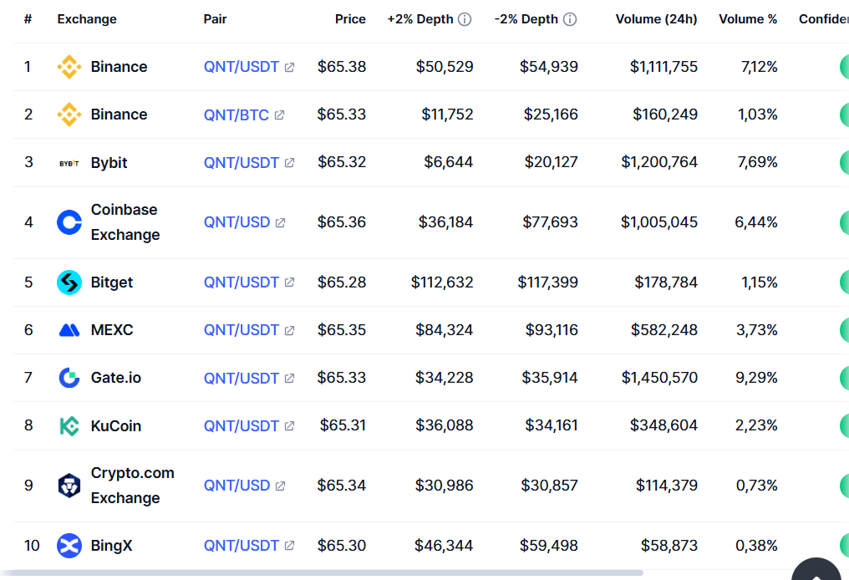Sort by the Price column header
Image resolution: width=849 pixels, height=580 pixels.
pos(350,19)
